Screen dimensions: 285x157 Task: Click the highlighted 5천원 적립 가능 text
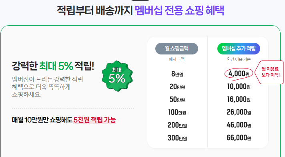pos(95,120)
